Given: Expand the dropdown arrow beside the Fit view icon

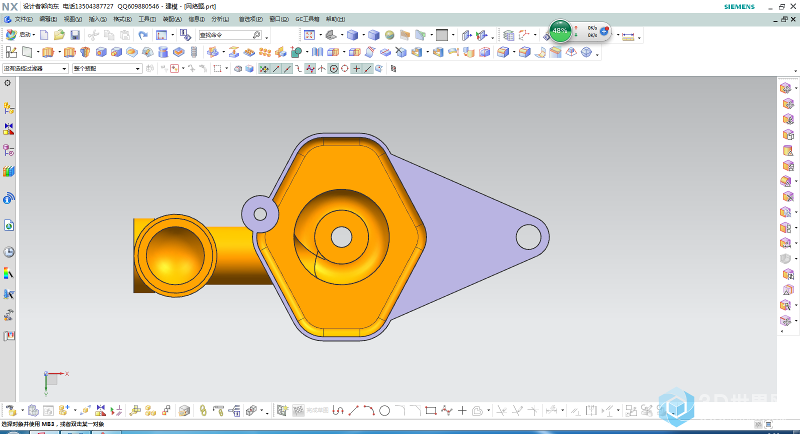Looking at the screenshot, I should [x=320, y=35].
